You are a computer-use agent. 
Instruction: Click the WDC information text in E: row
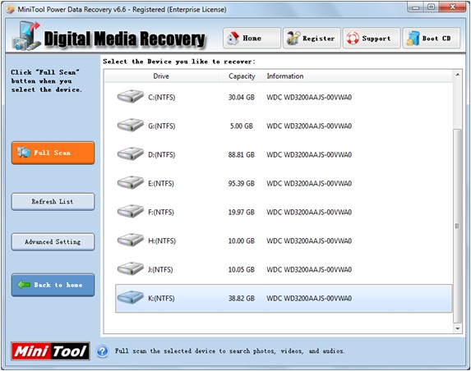[309, 184]
